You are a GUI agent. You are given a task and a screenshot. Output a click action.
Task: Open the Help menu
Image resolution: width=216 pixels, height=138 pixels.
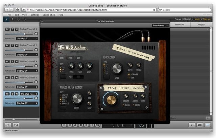[x=61, y=15]
